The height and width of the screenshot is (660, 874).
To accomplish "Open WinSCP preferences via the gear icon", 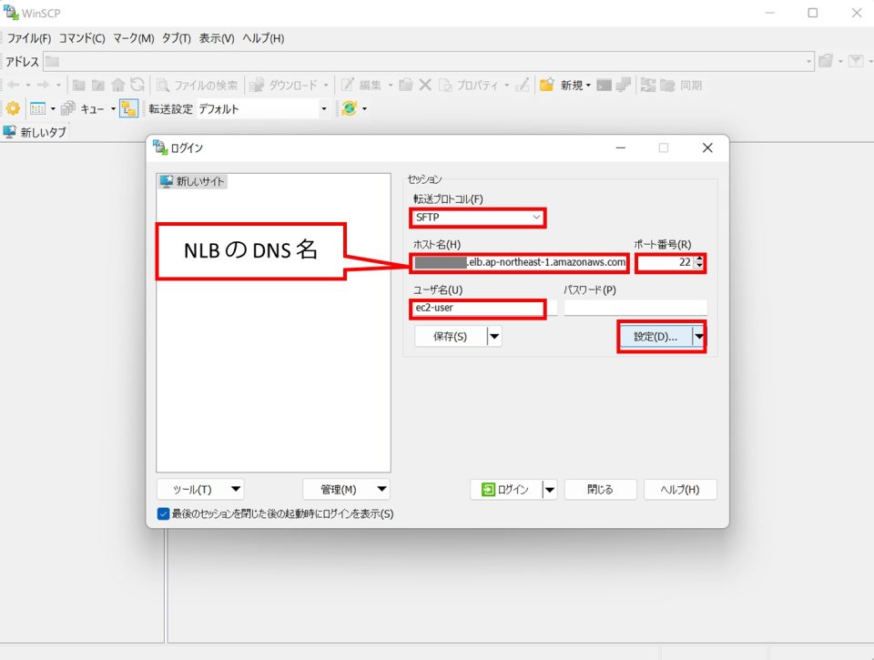I will (x=15, y=108).
